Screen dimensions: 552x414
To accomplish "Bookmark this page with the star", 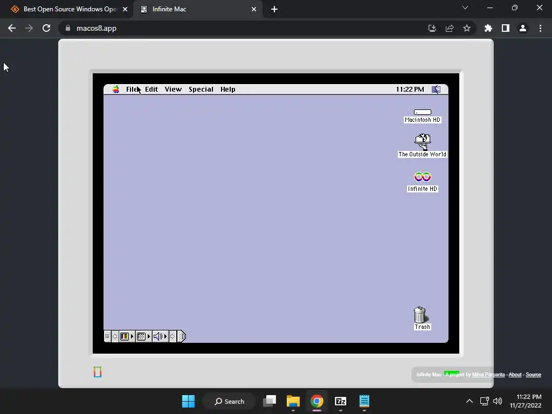I will (x=467, y=28).
